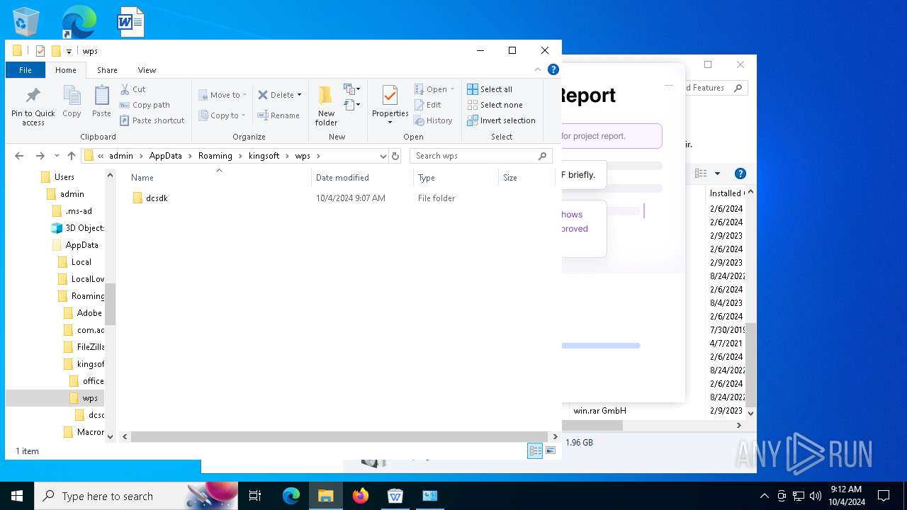Open Recent locations dropdown arrow
Viewport: 907px width, 510px height.
pos(57,156)
